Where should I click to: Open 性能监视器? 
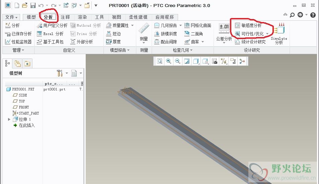coord(18,42)
